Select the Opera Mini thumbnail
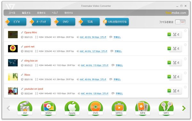192x121 pixels. click(x=13, y=34)
